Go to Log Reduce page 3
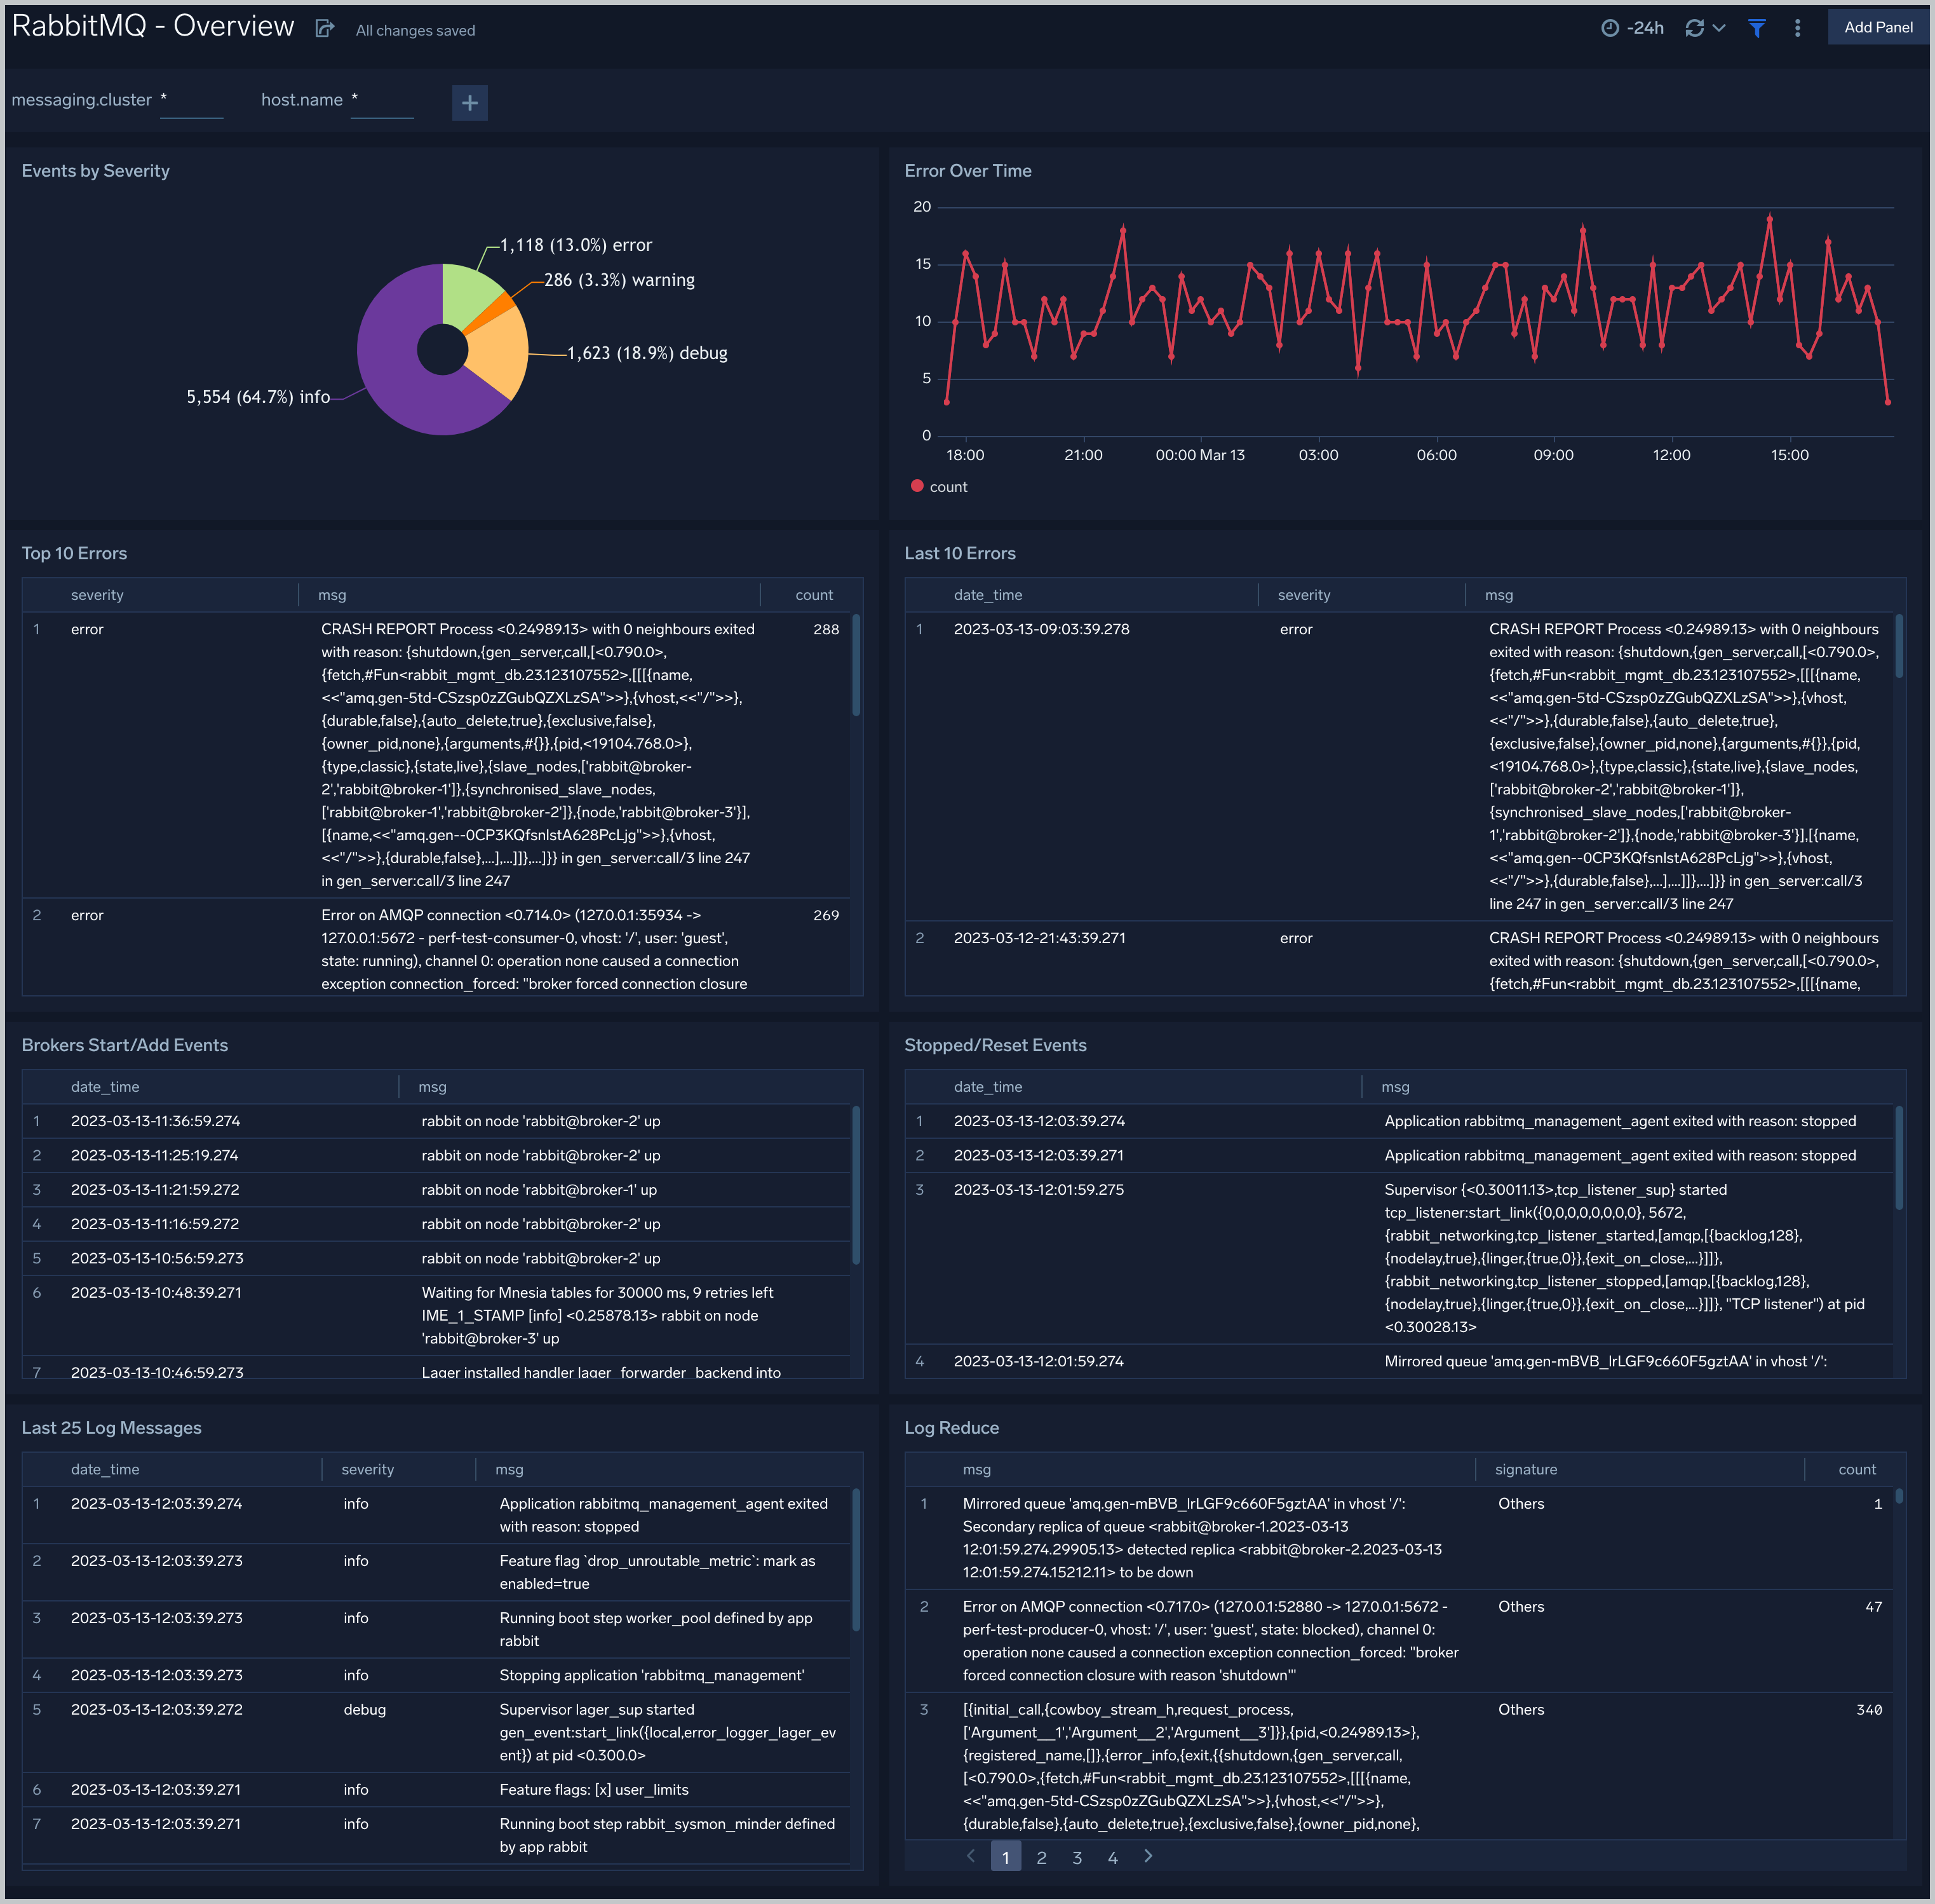Viewport: 1935px width, 1904px height. [x=1076, y=1857]
